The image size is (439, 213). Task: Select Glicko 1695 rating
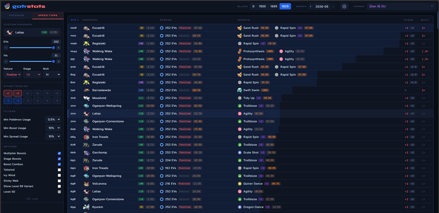pos(274,6)
